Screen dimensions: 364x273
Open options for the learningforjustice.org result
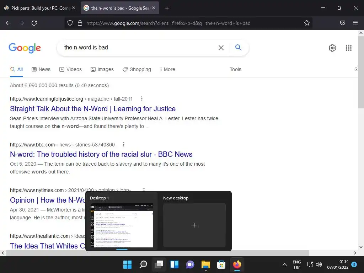tap(141, 99)
